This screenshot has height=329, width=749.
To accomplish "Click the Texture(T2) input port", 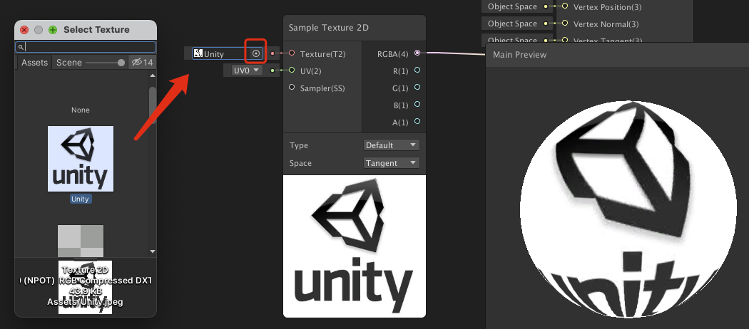I will click(292, 53).
